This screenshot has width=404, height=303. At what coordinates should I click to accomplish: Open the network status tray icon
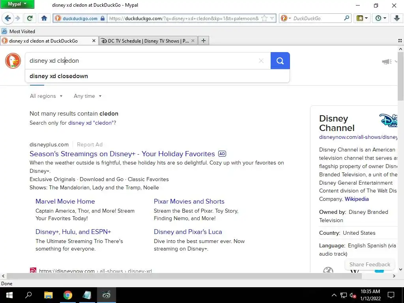[x=344, y=295]
